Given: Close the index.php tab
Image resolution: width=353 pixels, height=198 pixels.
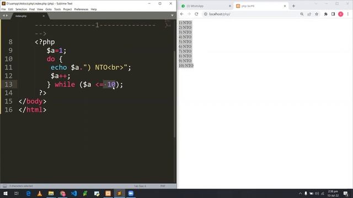Looking at the screenshot, I should [44, 16].
